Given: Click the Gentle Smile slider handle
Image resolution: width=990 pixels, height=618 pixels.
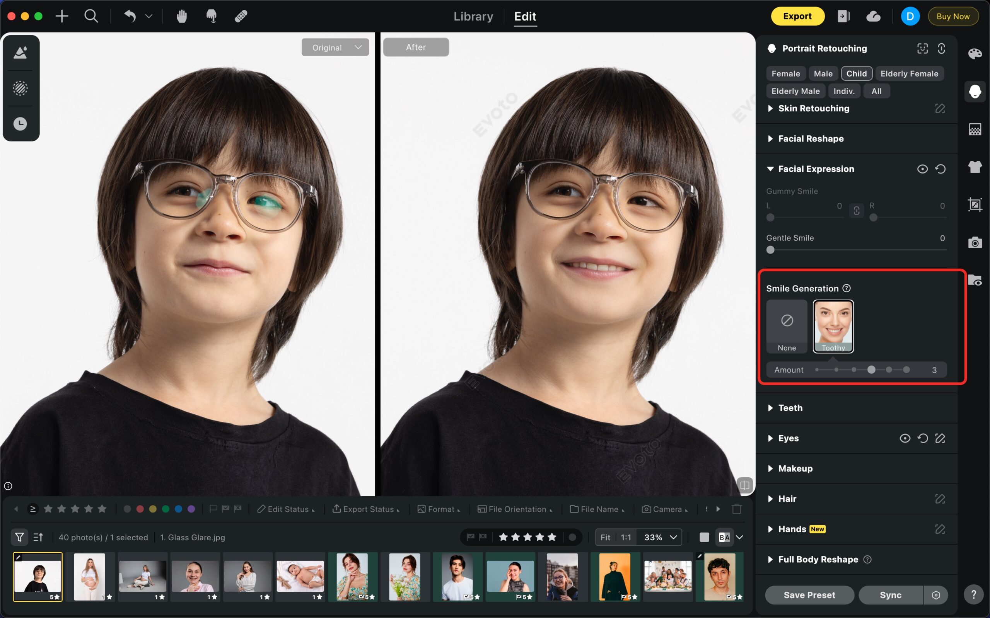Looking at the screenshot, I should (770, 250).
